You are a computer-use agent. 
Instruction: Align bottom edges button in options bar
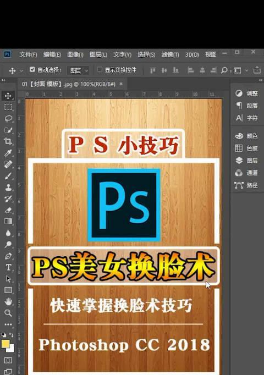176,70
